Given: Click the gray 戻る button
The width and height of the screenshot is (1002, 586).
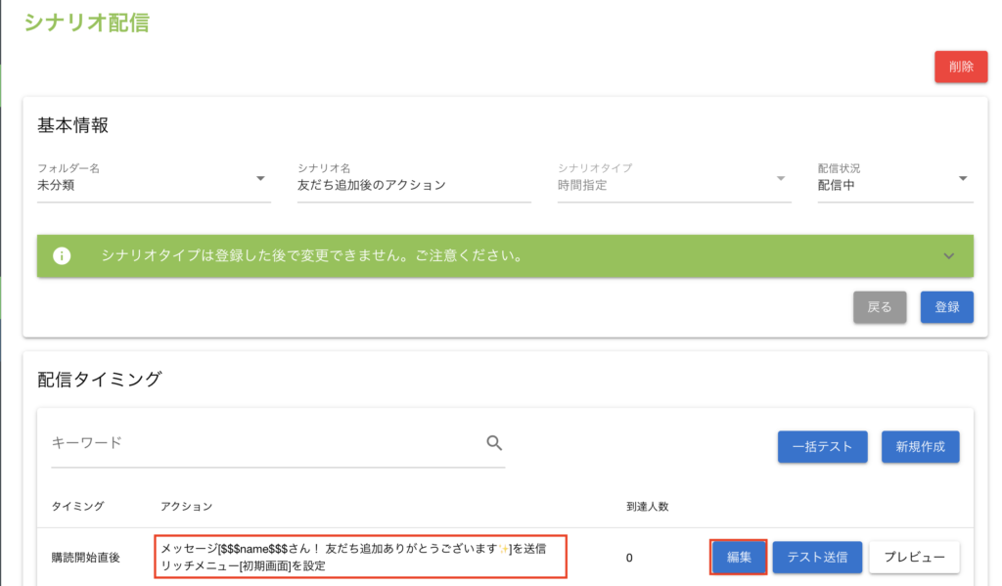Looking at the screenshot, I should point(880,307).
